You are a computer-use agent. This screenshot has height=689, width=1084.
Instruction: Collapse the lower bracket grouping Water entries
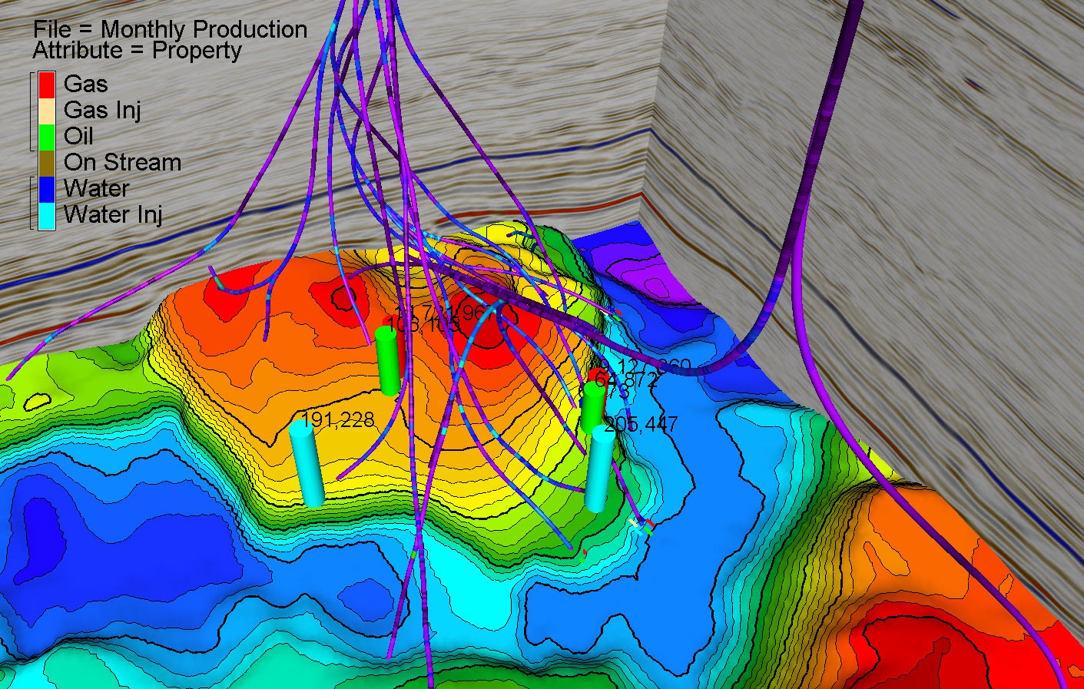[x=32, y=201]
